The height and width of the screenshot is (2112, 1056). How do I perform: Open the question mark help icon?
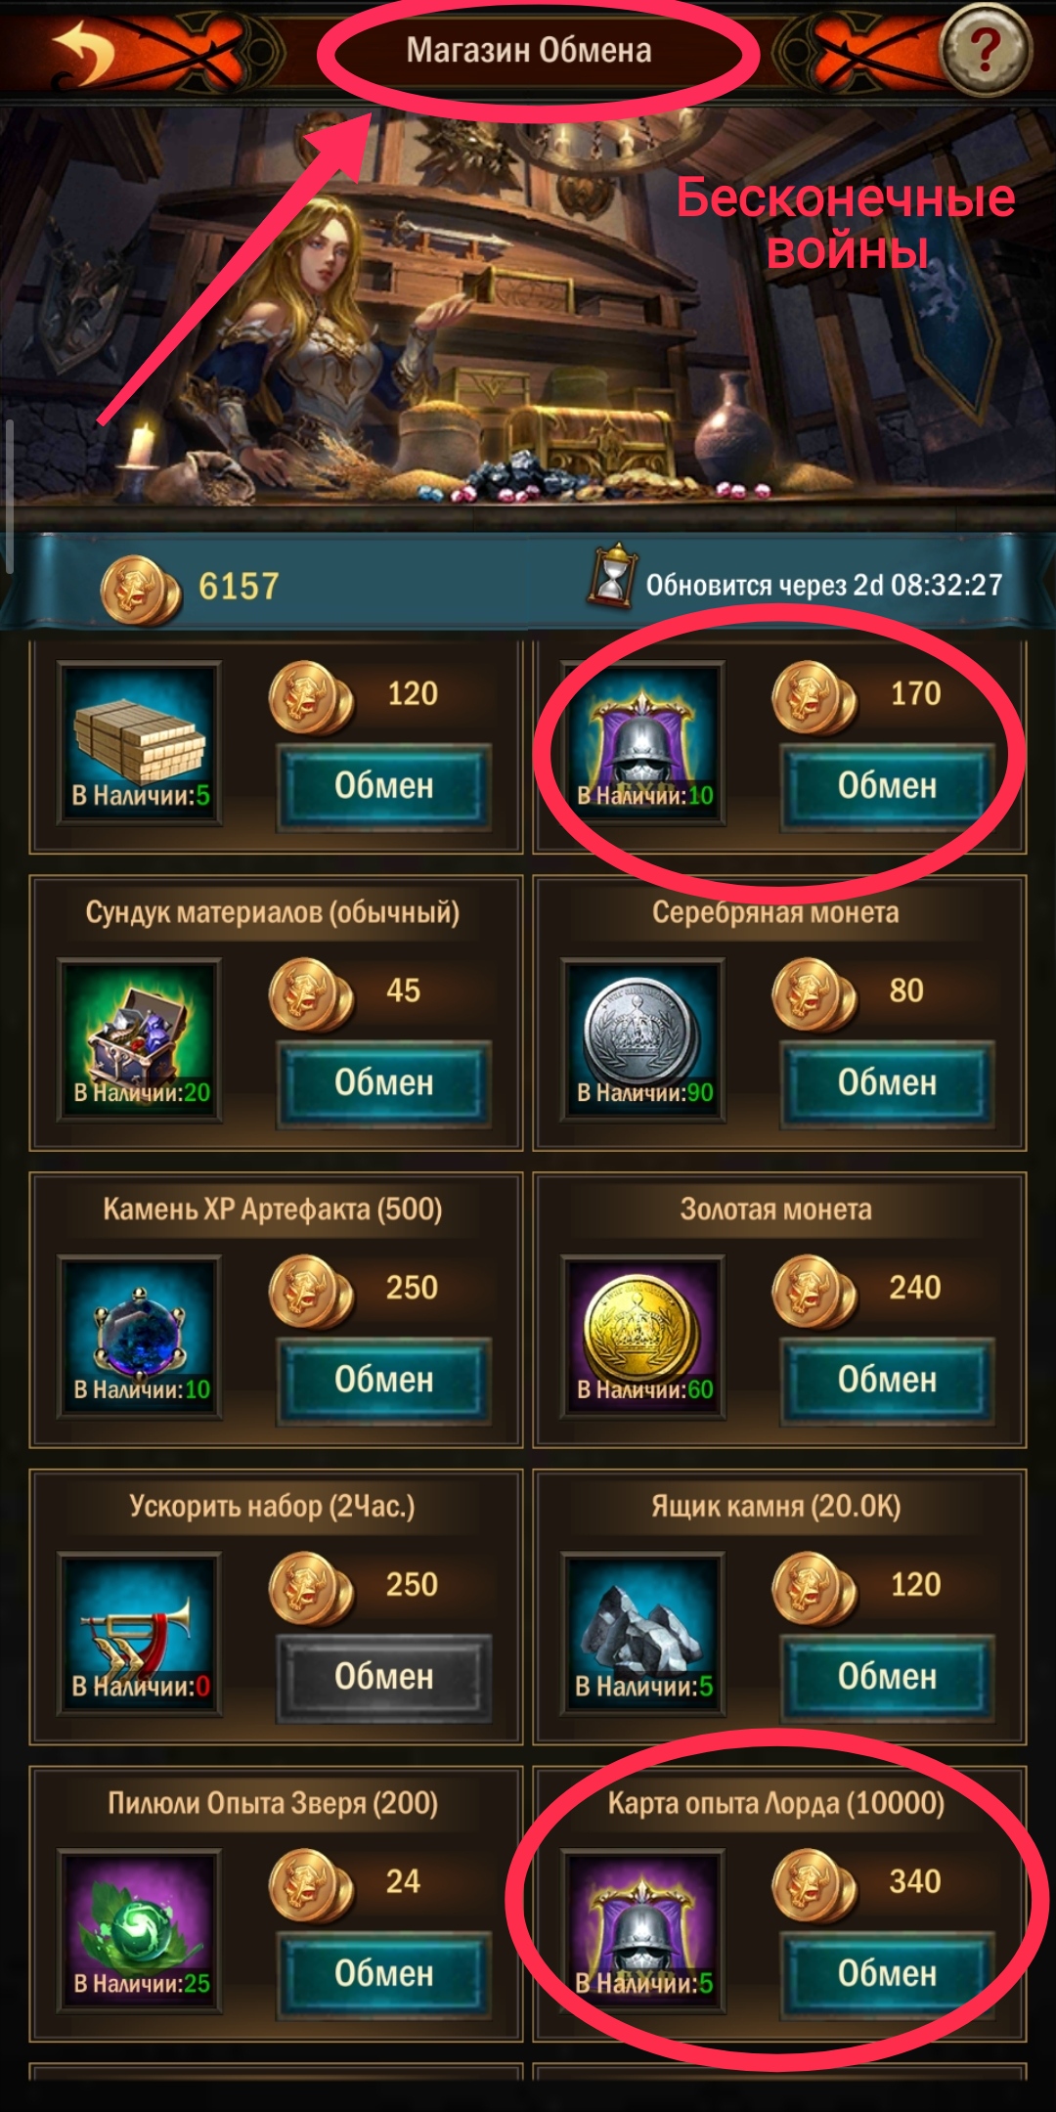pos(986,49)
